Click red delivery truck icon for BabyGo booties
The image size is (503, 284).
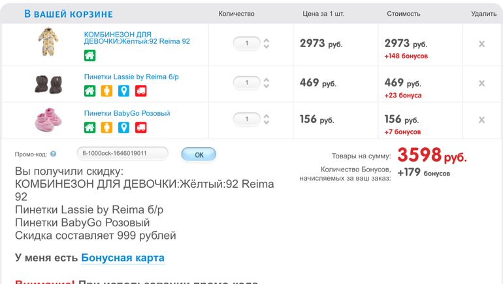(x=140, y=128)
